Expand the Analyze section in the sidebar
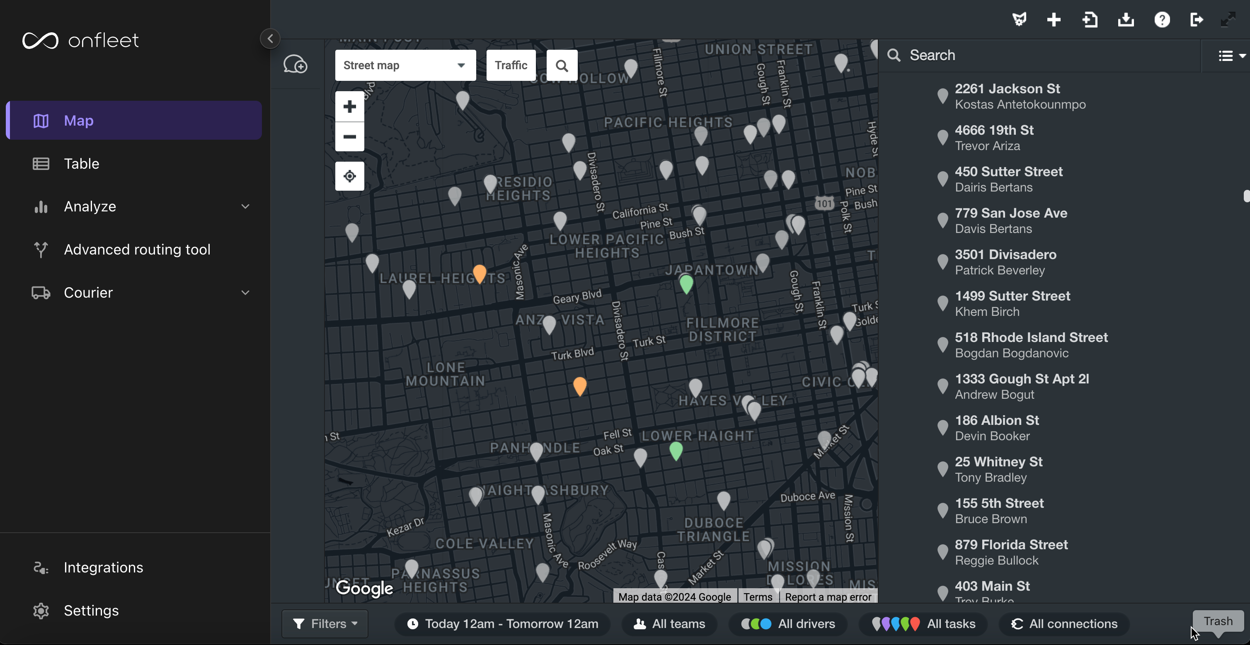This screenshot has height=645, width=1250. [x=90, y=206]
